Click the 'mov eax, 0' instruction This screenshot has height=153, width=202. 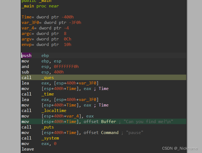coord(39,144)
